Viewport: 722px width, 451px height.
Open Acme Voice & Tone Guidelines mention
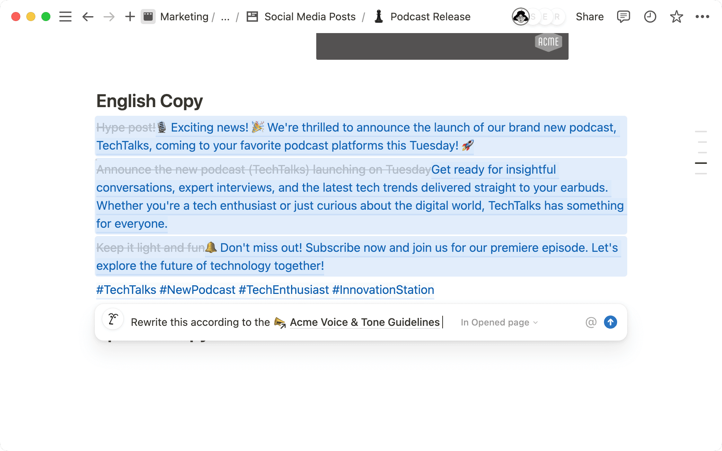[364, 322]
